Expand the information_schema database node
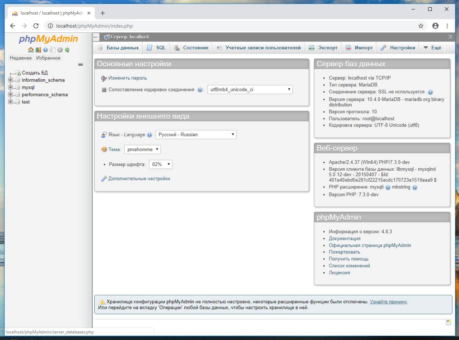459x340 pixels. pyautogui.click(x=11, y=80)
